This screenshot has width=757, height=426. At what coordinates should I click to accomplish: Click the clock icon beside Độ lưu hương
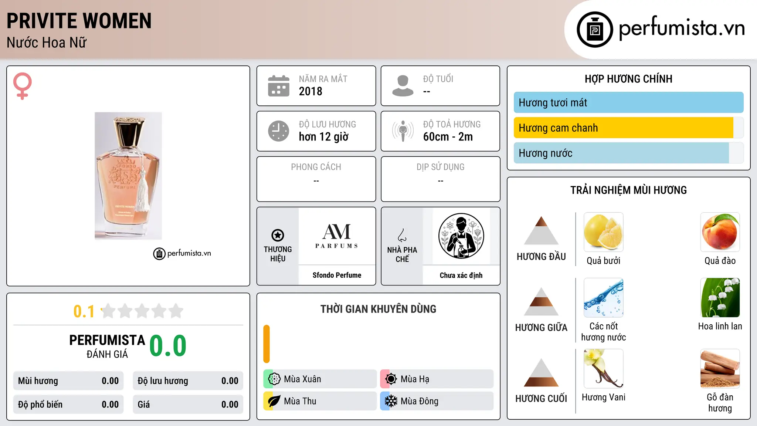point(279,131)
